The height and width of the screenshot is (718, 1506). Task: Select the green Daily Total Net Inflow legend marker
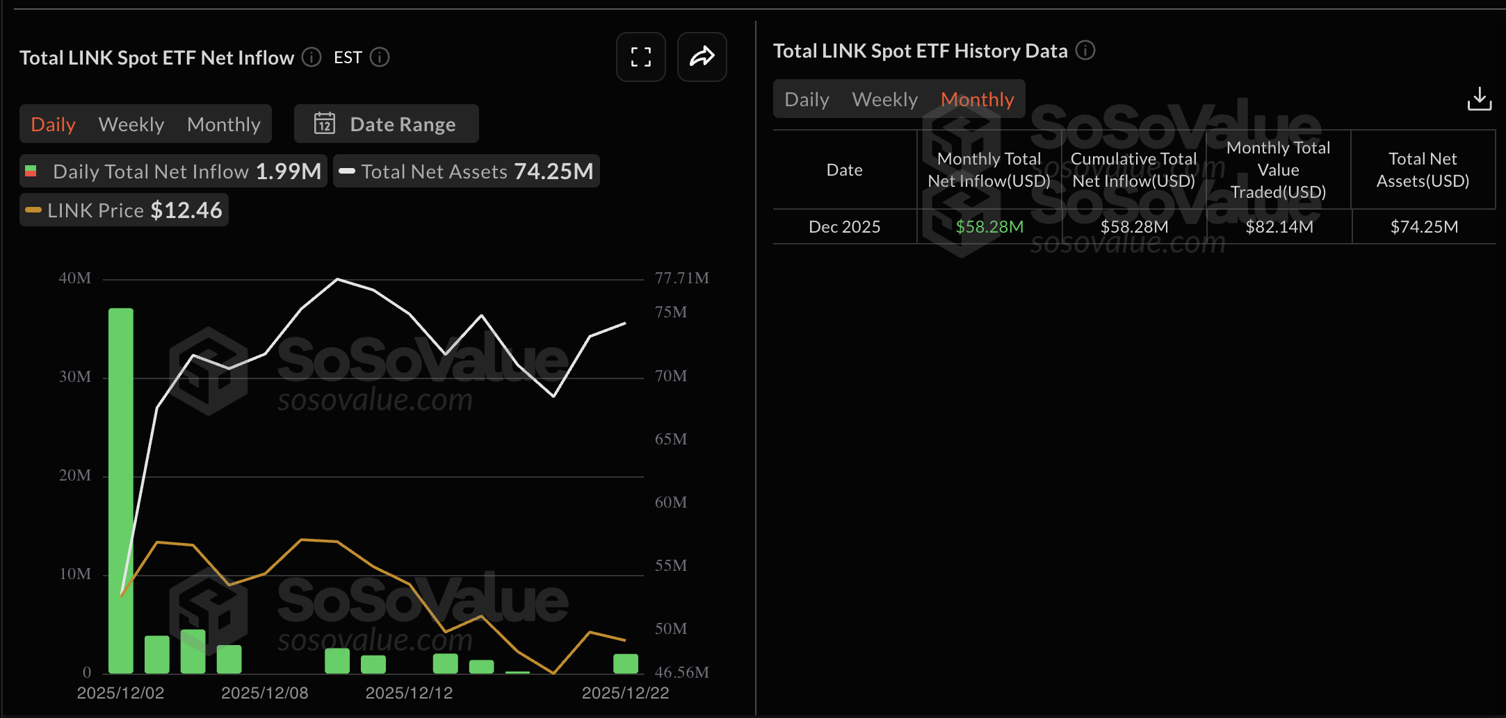click(31, 171)
